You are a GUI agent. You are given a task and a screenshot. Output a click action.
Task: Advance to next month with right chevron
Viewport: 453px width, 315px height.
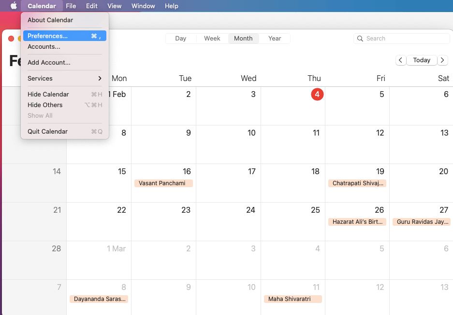point(442,60)
